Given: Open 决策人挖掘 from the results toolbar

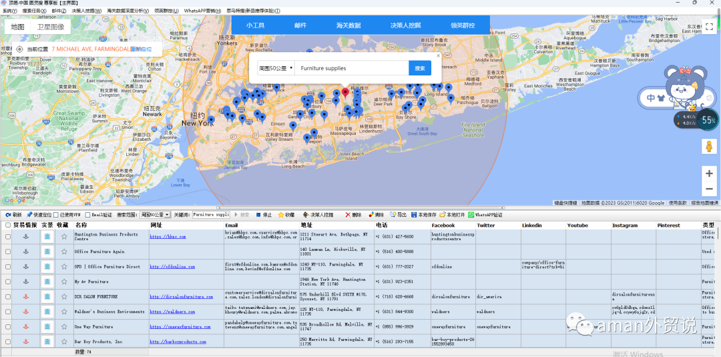Looking at the screenshot, I should tap(318, 215).
